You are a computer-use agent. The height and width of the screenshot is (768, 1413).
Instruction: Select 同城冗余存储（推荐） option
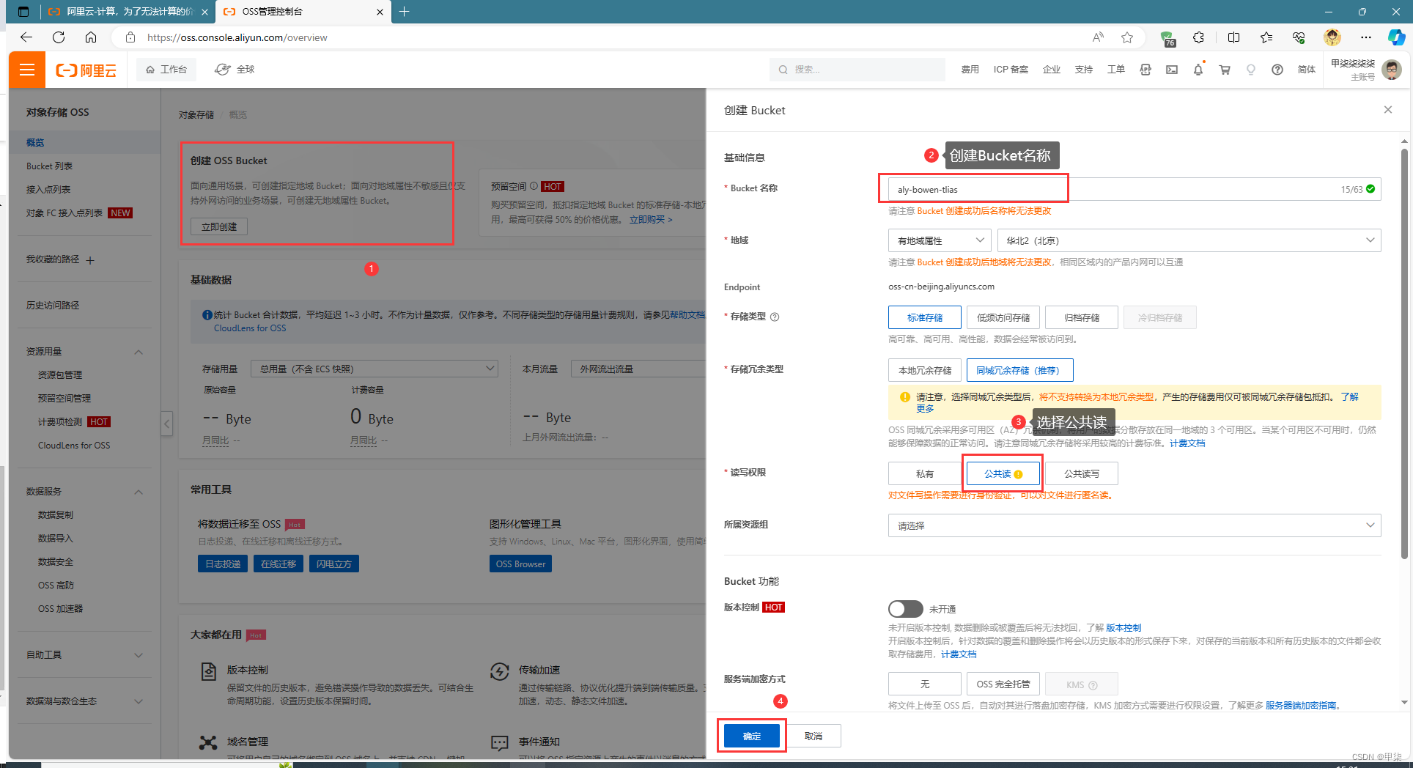pyautogui.click(x=1020, y=370)
